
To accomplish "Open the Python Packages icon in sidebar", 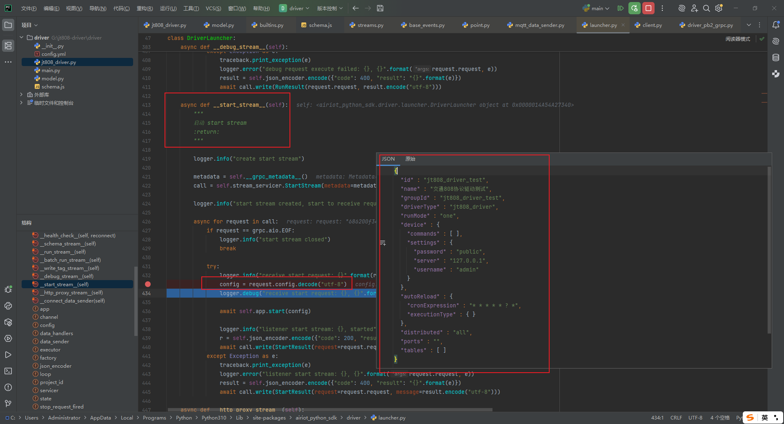I will (8, 322).
